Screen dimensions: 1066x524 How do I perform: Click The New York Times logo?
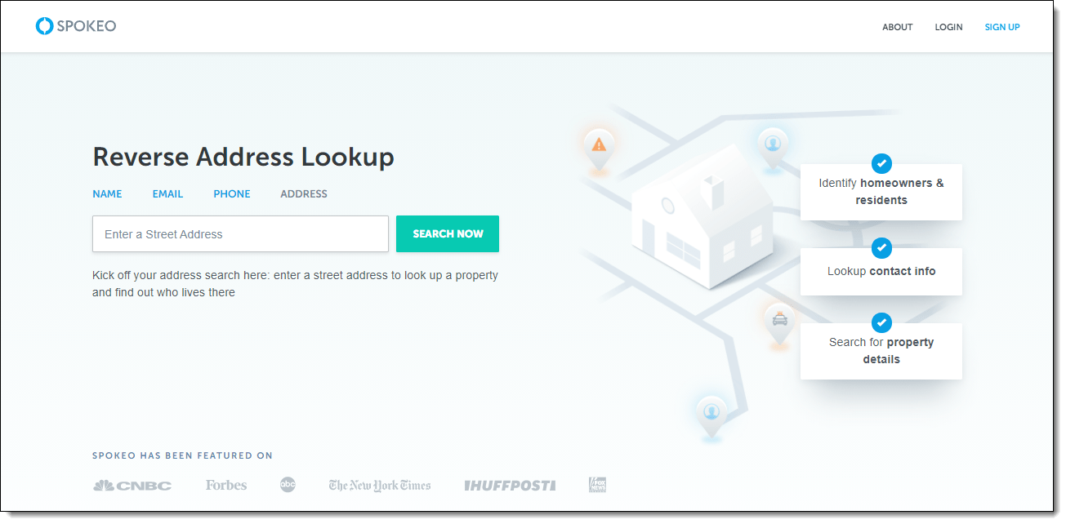point(380,486)
